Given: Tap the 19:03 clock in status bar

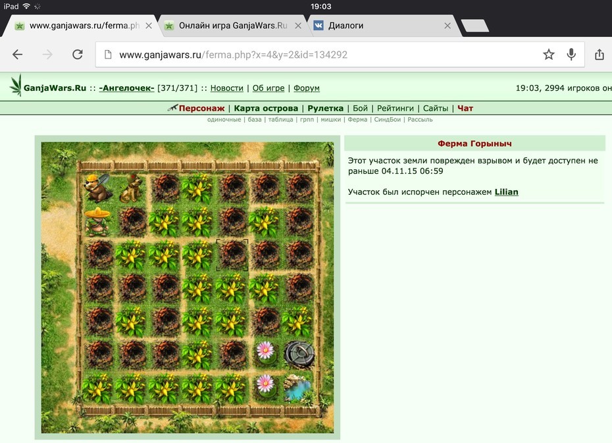Looking at the screenshot, I should (321, 6).
